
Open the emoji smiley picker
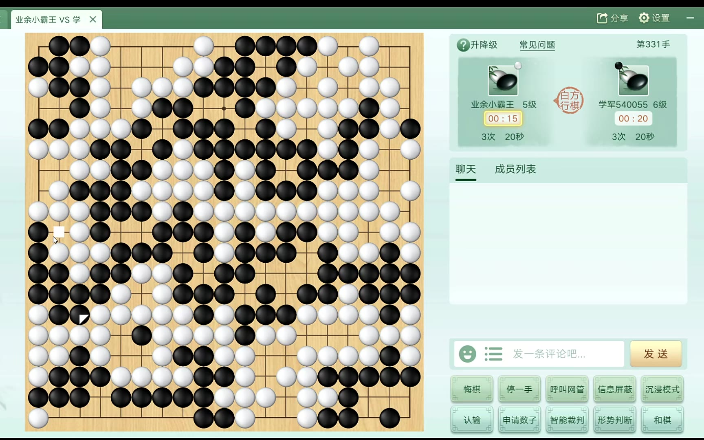(467, 354)
